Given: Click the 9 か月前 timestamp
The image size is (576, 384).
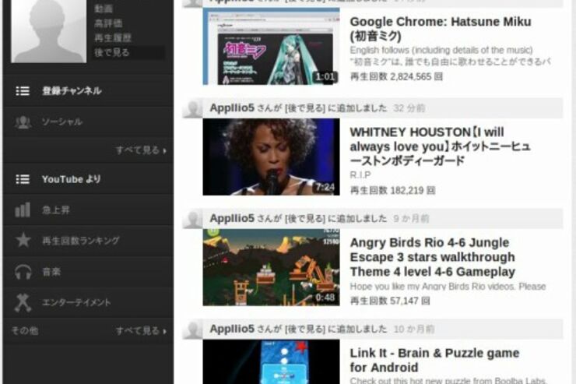Looking at the screenshot, I should point(411,219).
